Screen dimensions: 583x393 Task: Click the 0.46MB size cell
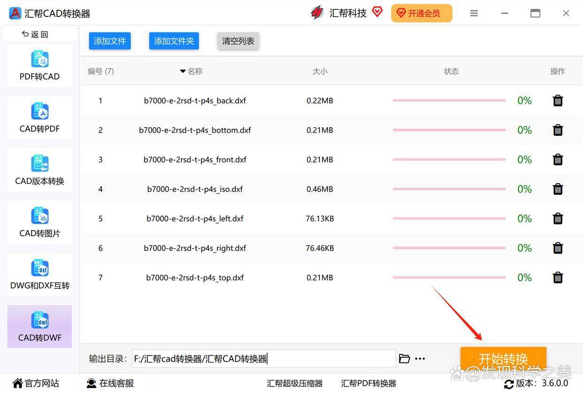[320, 189]
